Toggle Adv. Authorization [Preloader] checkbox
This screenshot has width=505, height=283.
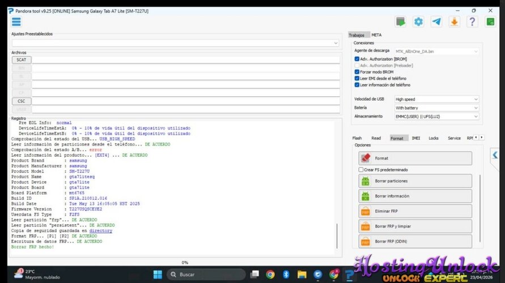tap(357, 65)
